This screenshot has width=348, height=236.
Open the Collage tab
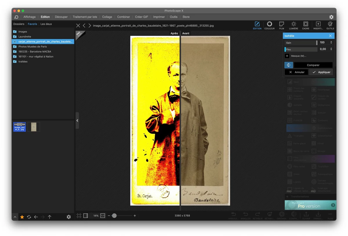tap(107, 17)
